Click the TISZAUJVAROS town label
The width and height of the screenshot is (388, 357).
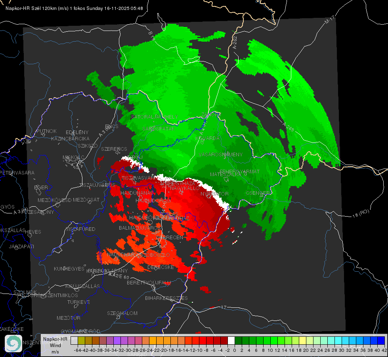[97, 185]
